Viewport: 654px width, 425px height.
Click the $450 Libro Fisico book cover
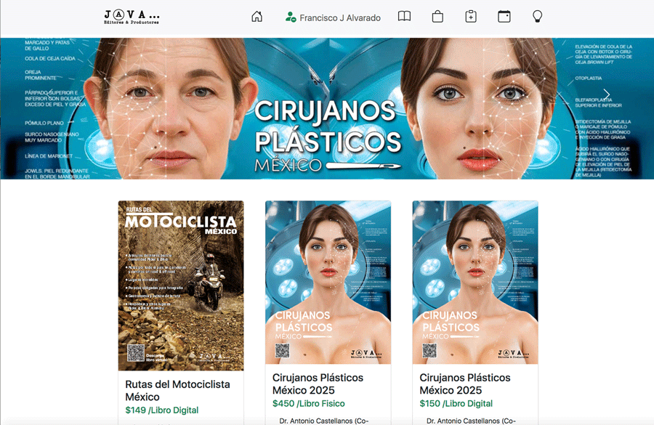[328, 283]
